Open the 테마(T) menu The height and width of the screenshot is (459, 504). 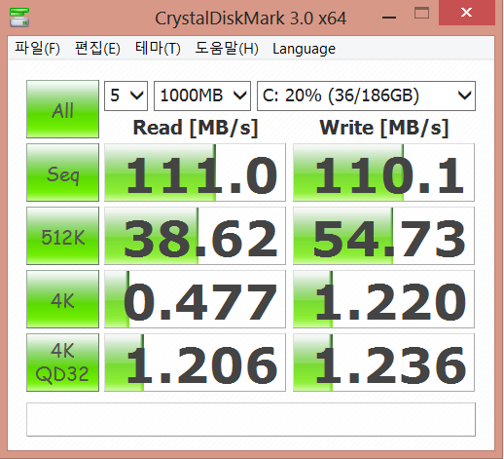pos(158,49)
